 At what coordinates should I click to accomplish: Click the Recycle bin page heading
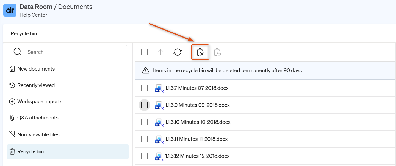(24, 33)
